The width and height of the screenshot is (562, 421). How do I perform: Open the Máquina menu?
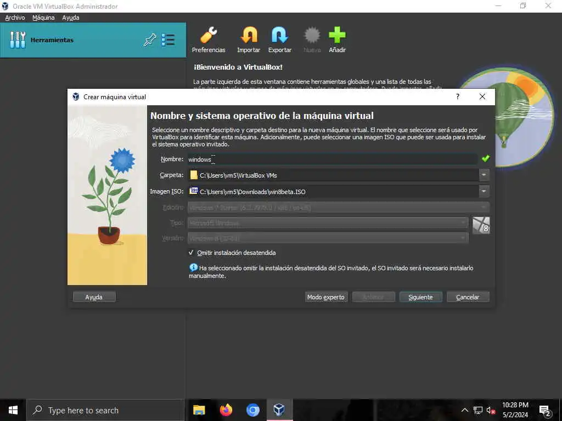[43, 18]
